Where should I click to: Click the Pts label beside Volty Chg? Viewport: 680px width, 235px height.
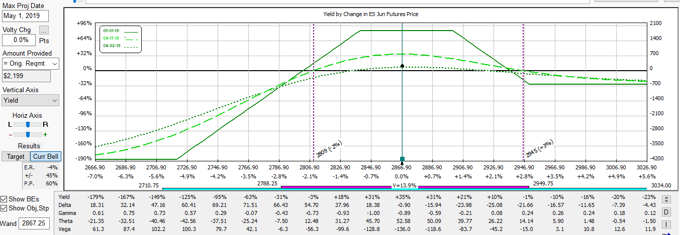click(44, 41)
